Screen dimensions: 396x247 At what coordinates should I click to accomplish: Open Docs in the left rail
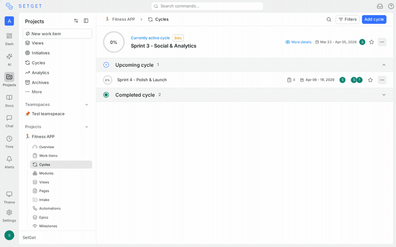[9, 101]
